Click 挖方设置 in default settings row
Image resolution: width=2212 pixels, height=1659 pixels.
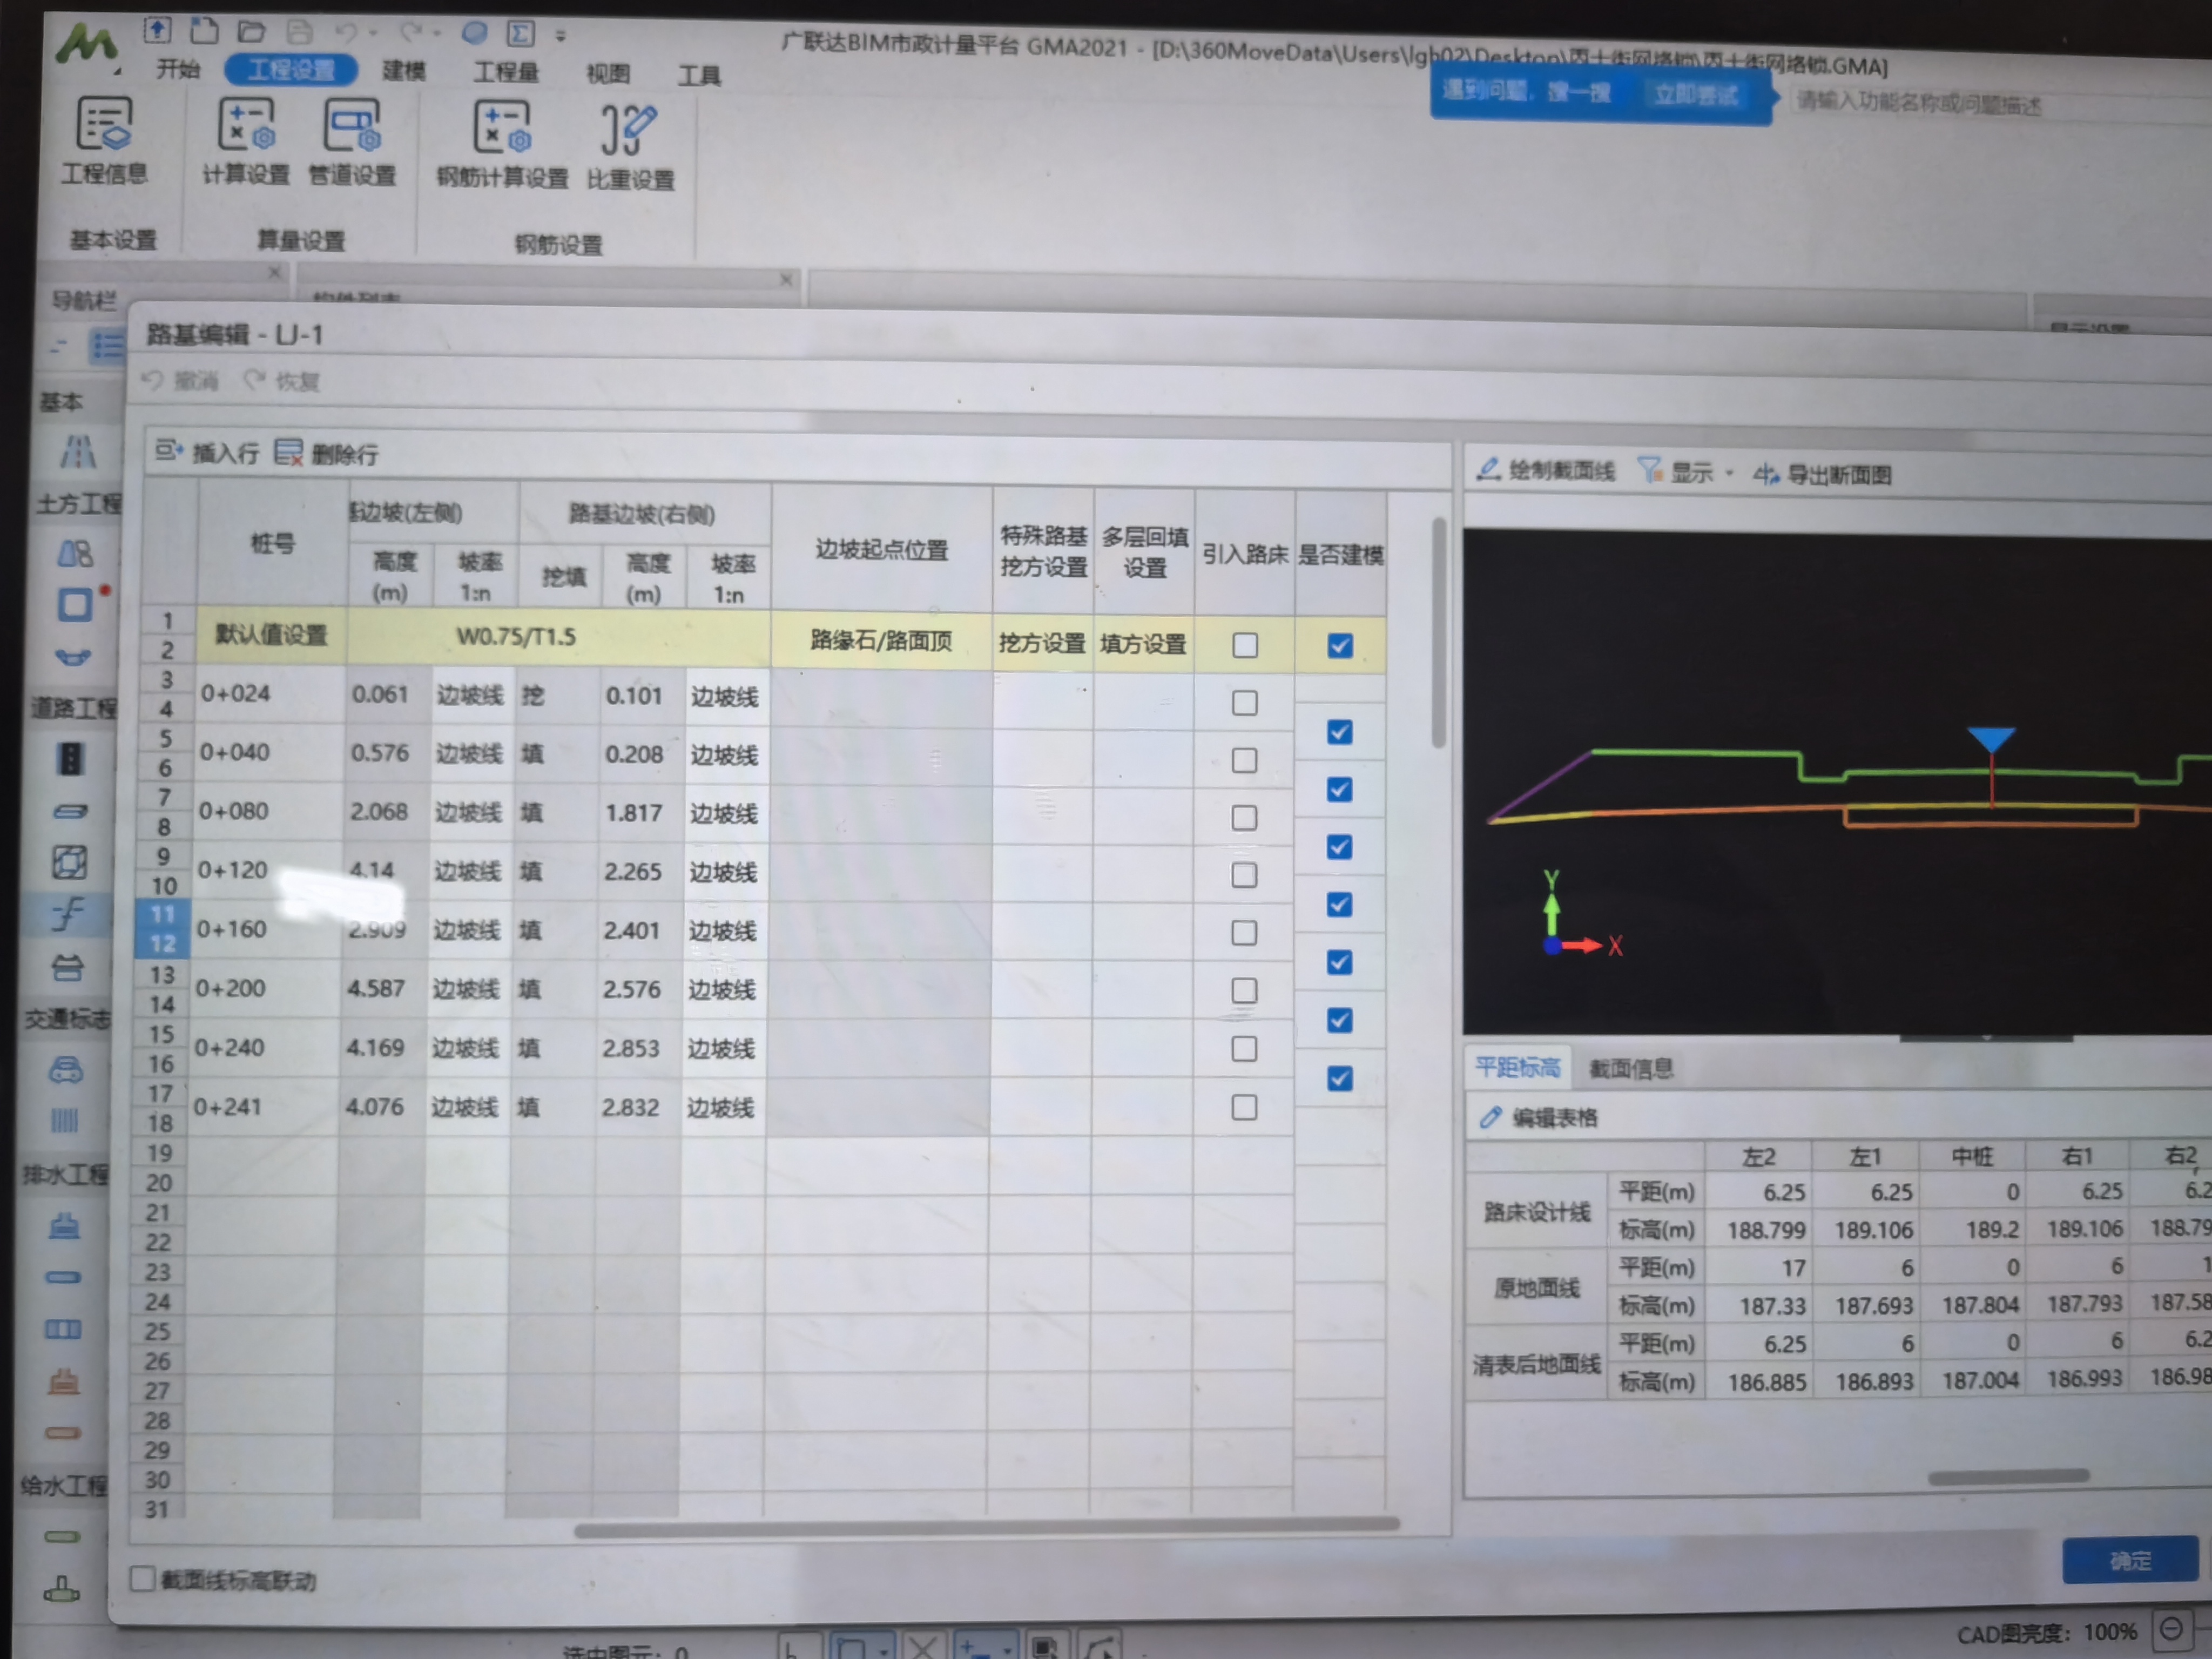(1042, 643)
